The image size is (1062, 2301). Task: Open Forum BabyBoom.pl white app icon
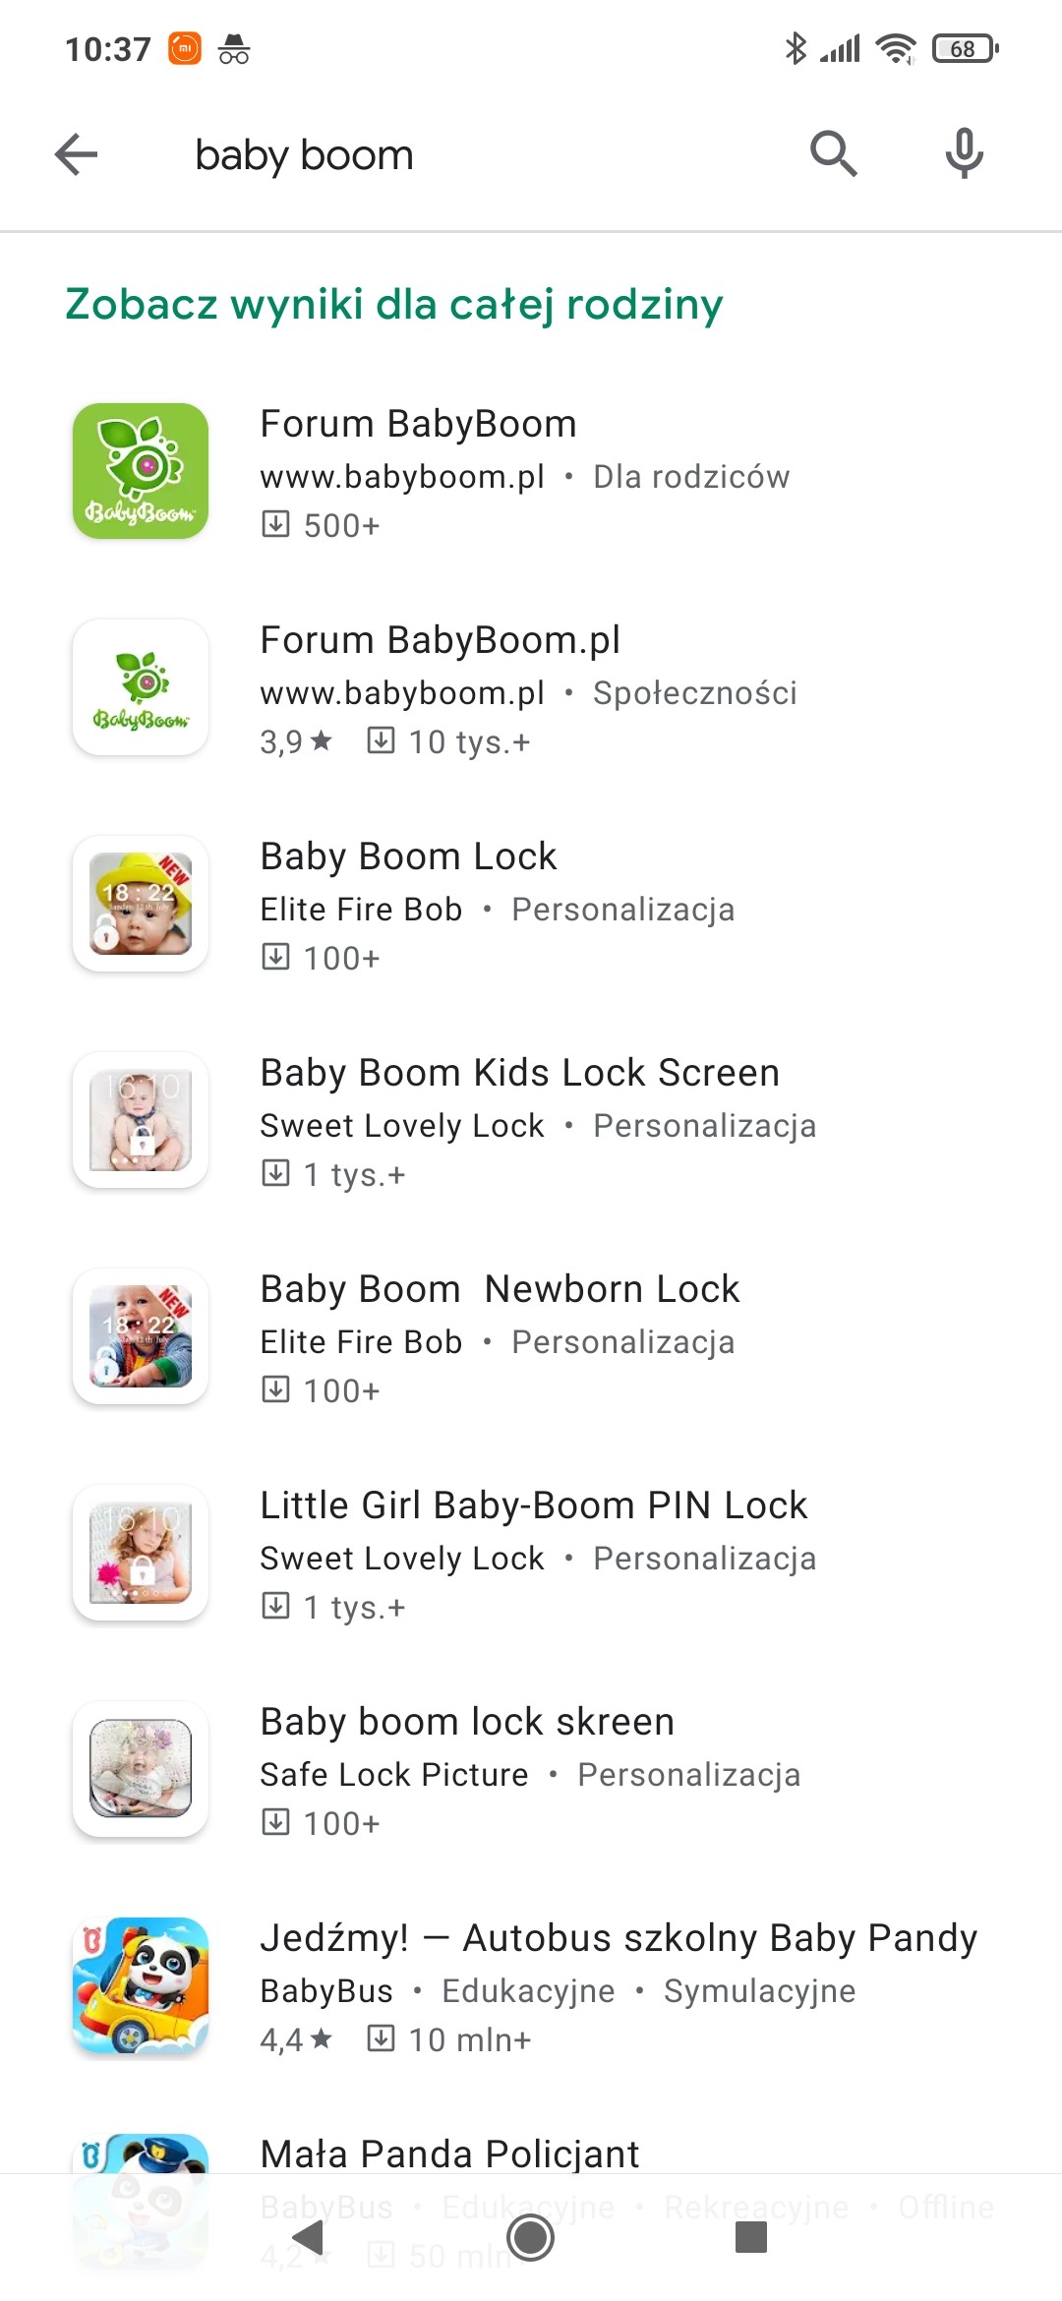point(141,687)
